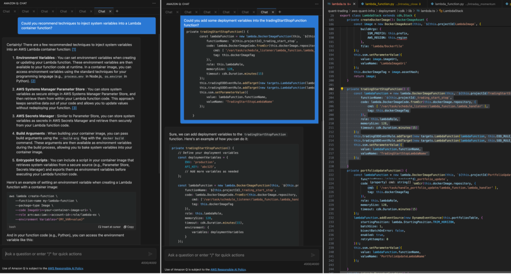Open AWS Responsible AI Policy link in middle panel
This screenshot has width=511, height=275.
point(228,270)
